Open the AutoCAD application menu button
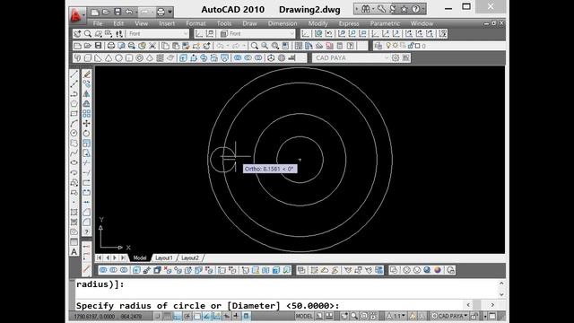The height and width of the screenshot is (323, 574). click(77, 15)
